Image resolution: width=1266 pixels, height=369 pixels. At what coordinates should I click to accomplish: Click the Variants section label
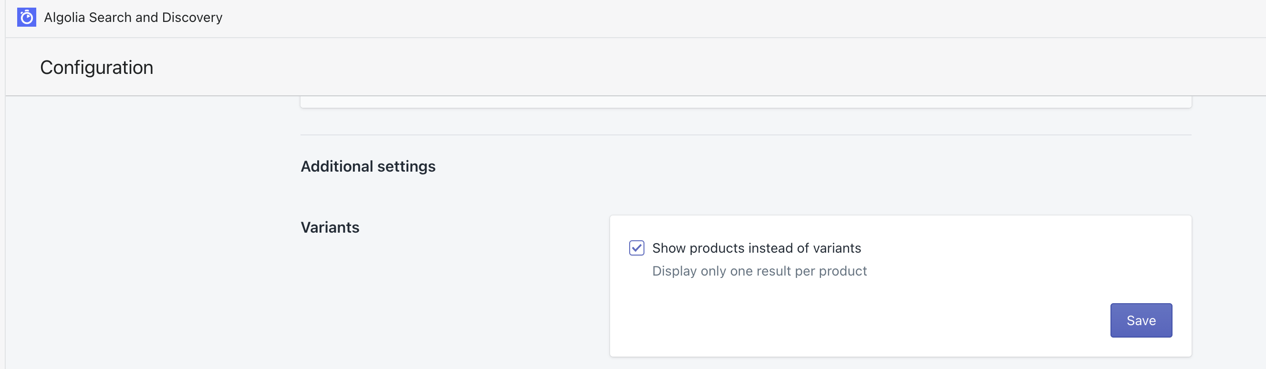point(330,227)
